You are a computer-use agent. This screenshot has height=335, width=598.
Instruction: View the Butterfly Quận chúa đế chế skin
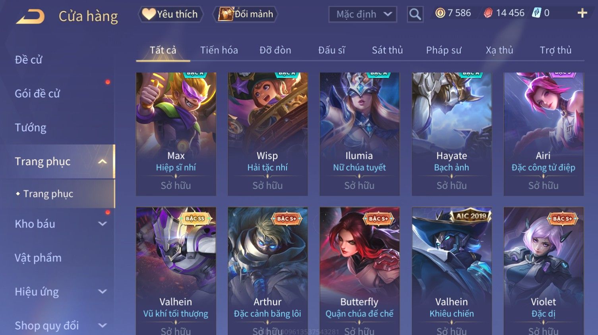pos(359,271)
